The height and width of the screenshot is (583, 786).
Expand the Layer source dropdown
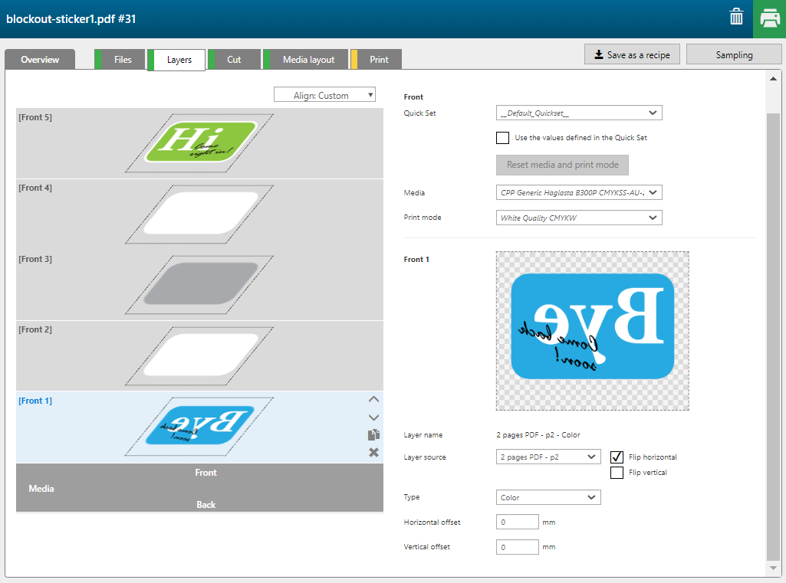click(548, 457)
